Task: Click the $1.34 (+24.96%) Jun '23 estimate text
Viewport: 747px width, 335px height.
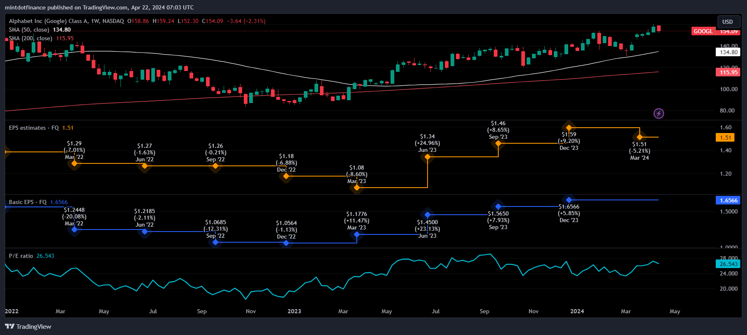Action: pyautogui.click(x=428, y=143)
